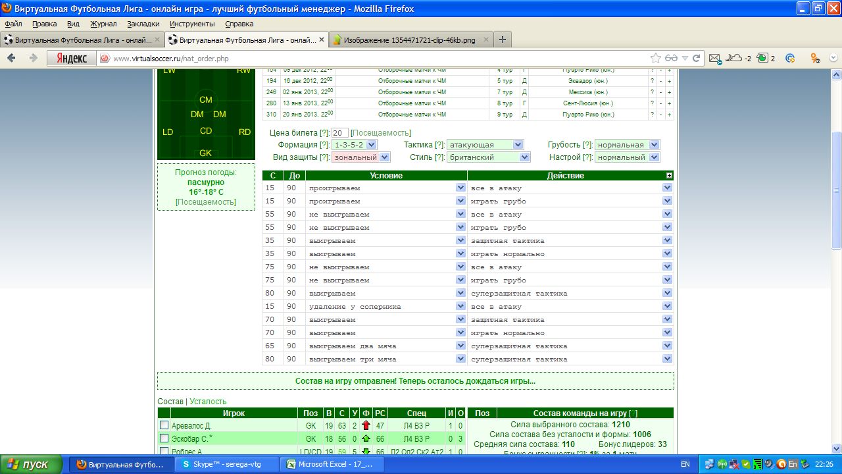
Task: Switch to Skype serega-vtg taskbar button
Action: (227, 464)
